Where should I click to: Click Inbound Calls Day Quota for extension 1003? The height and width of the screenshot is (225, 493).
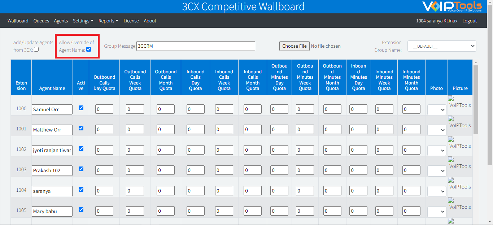[x=195, y=170]
